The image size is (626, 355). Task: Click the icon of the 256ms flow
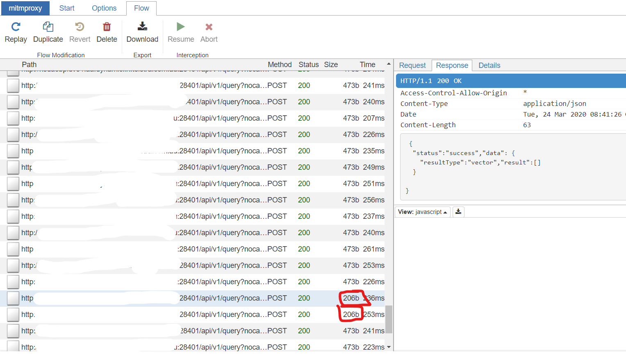[13, 200]
